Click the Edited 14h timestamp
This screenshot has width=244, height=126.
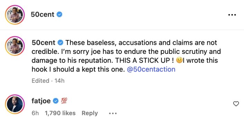coord(48,81)
